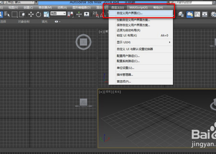The image size is (216, 154).
Task: Activate the Select and Scale tool
Action: pos(46,14)
